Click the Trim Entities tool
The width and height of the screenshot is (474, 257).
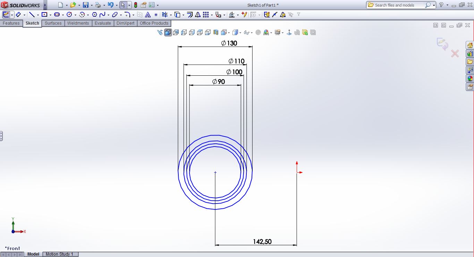(164, 15)
